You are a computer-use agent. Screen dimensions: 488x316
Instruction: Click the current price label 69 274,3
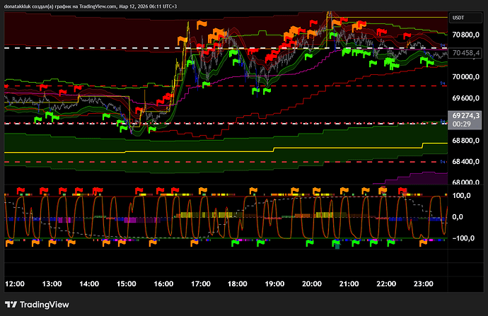tap(467, 115)
